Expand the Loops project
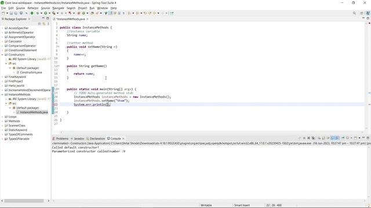 pos(2,117)
